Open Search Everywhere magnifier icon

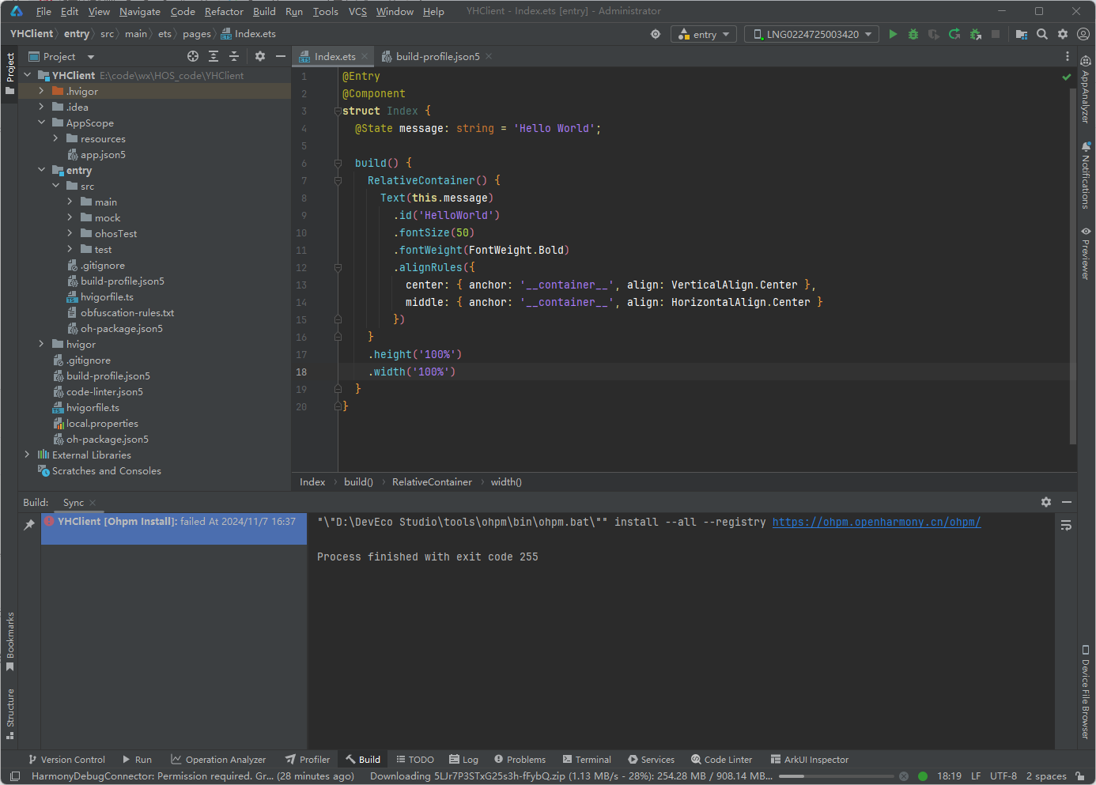[x=1042, y=34]
